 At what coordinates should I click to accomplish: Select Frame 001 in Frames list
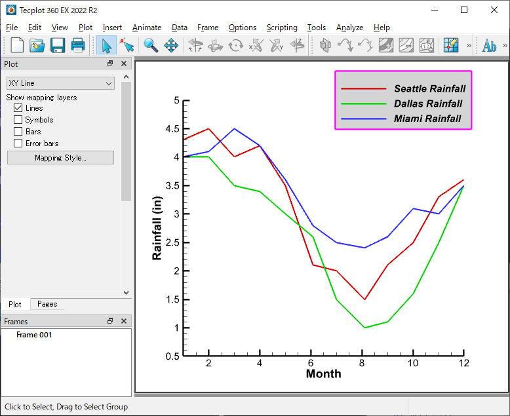[34, 335]
